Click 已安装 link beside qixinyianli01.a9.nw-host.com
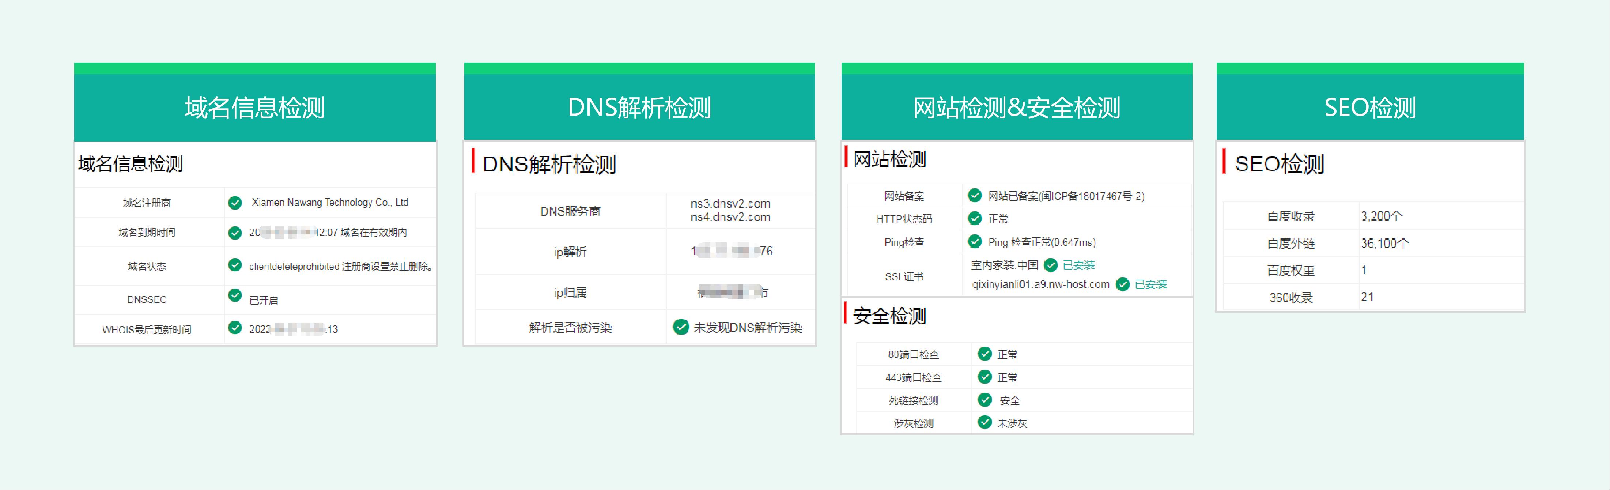Screen dimensions: 1610x490 pos(1150,284)
